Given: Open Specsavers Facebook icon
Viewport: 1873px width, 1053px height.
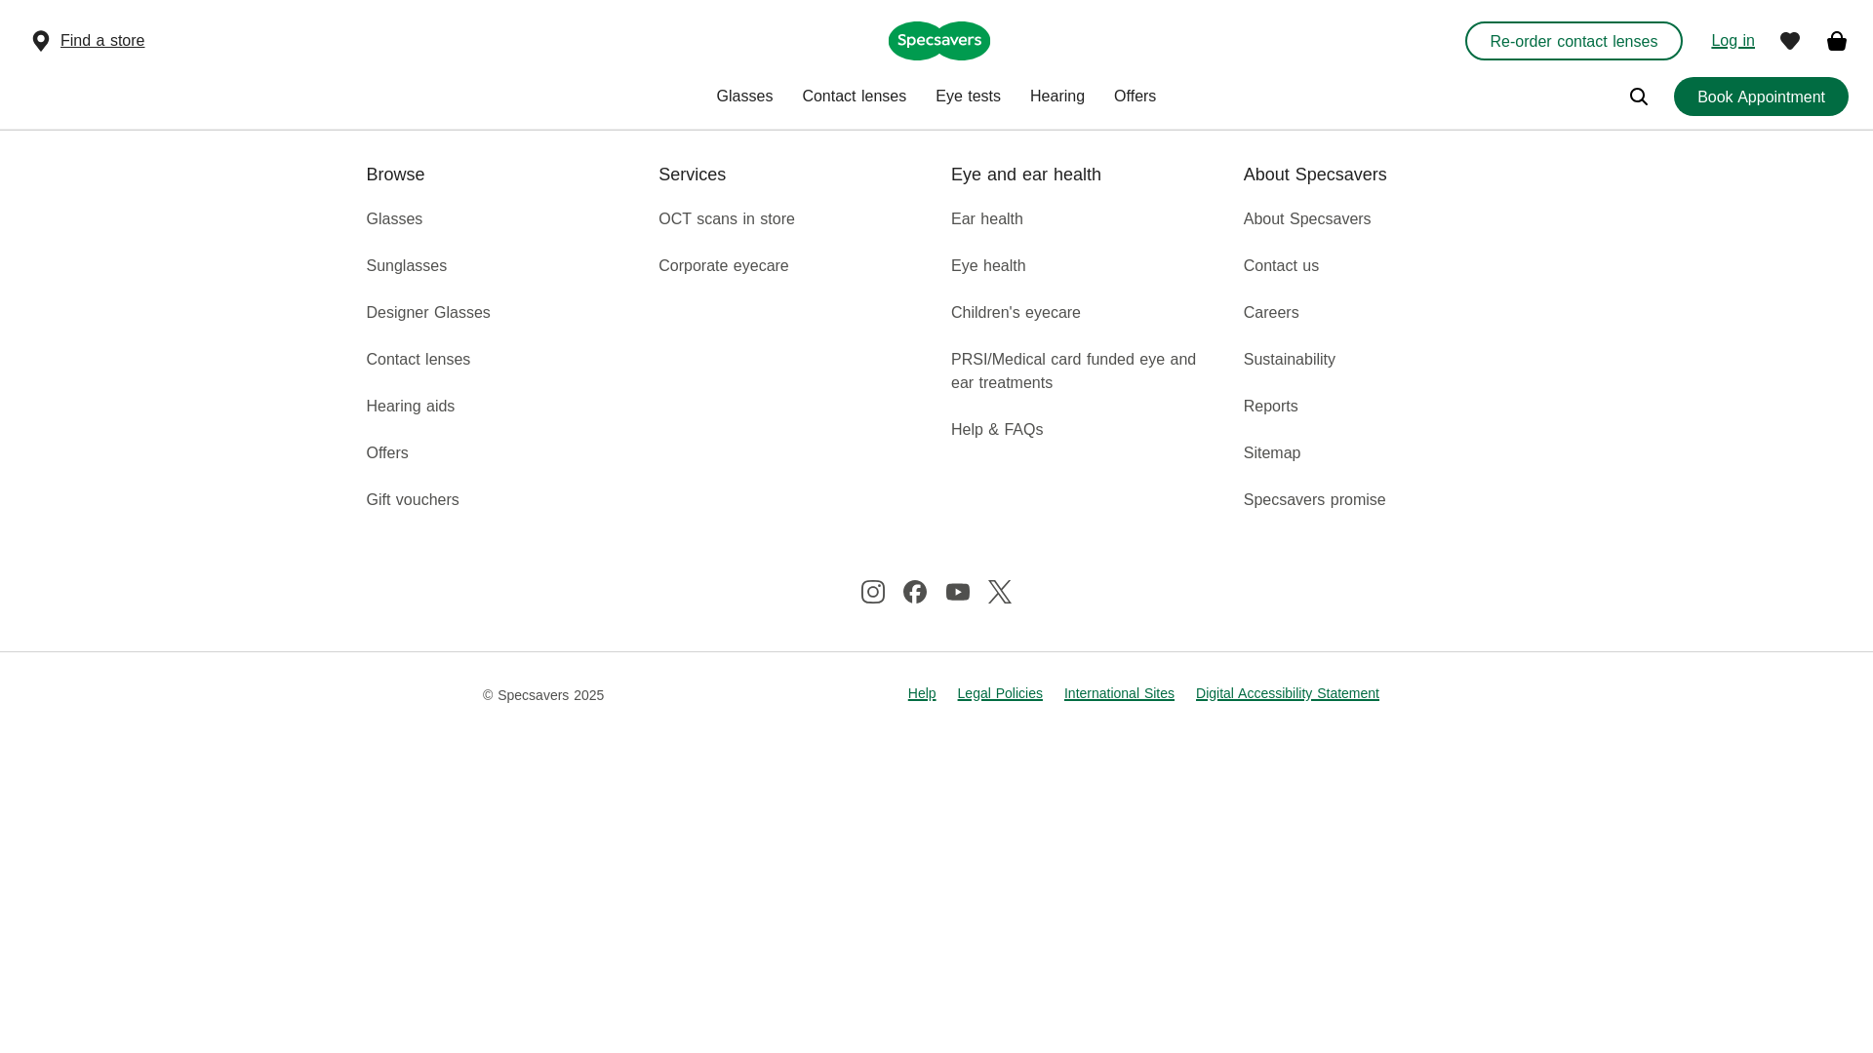Looking at the screenshot, I should (x=914, y=592).
